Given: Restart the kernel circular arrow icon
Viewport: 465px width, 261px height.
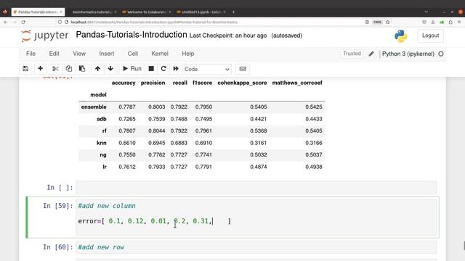Looking at the screenshot, I should (x=163, y=69).
